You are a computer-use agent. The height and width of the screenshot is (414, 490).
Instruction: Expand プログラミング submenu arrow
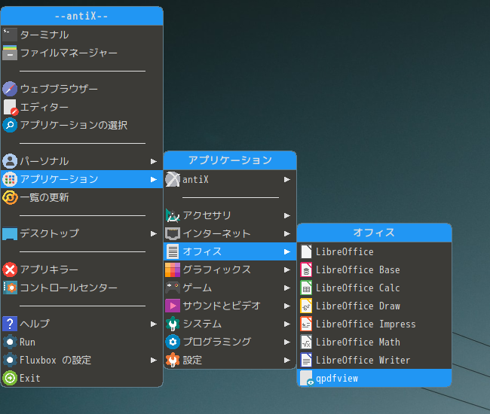point(287,342)
